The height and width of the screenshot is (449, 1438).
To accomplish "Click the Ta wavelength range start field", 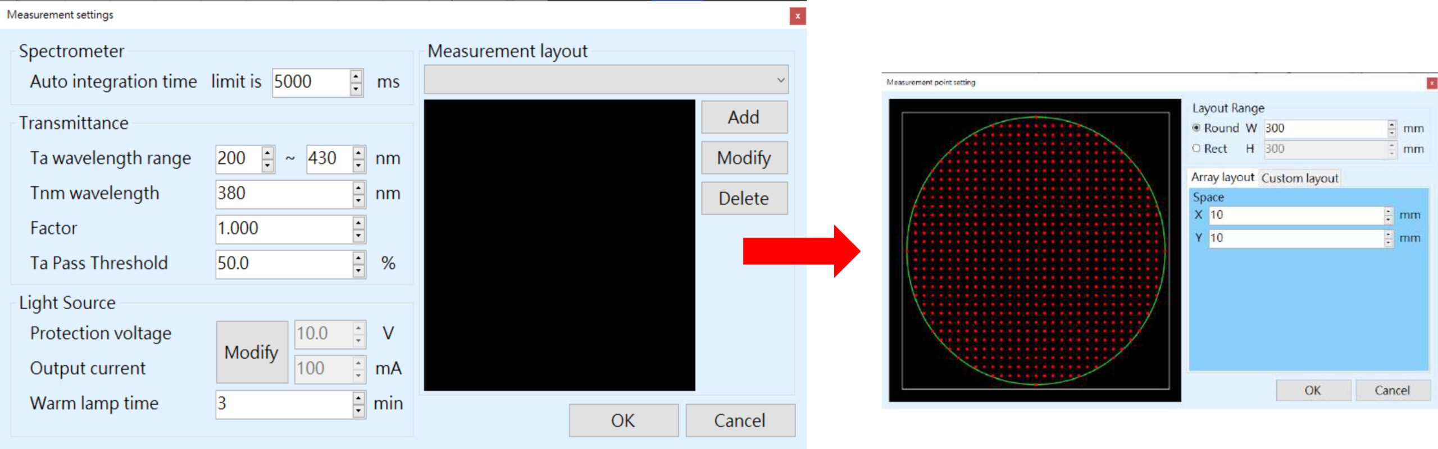I will (x=238, y=158).
